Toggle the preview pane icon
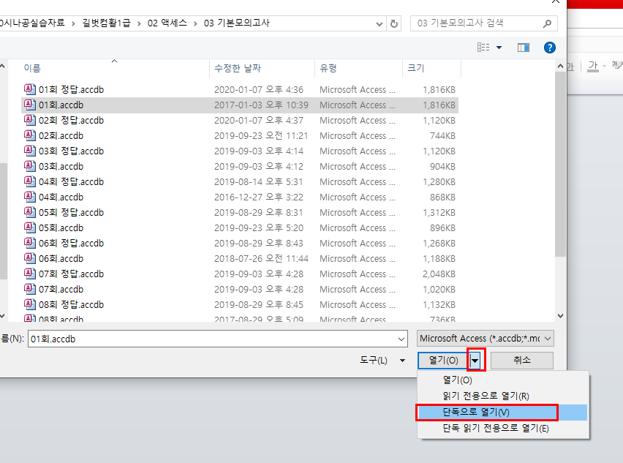The width and height of the screenshot is (623, 463). [x=523, y=48]
